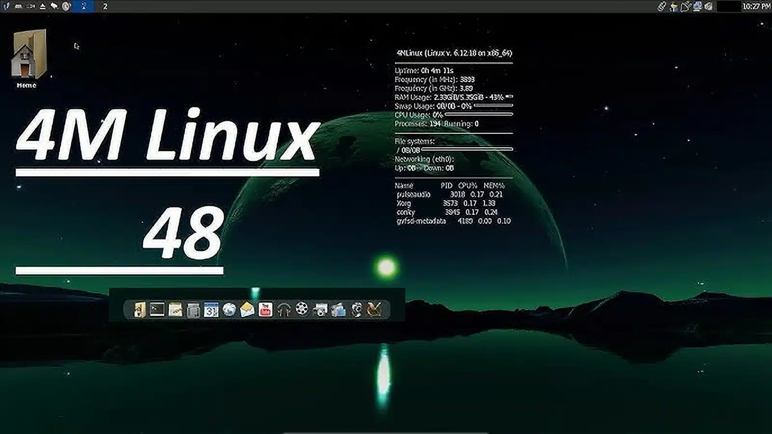Launch the web browser globe icon
This screenshot has width=772, height=434.
point(229,309)
